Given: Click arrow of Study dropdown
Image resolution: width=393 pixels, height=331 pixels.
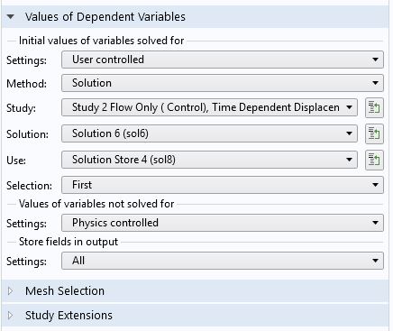Looking at the screenshot, I should [349, 107].
